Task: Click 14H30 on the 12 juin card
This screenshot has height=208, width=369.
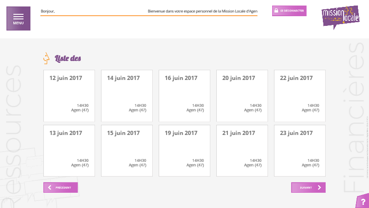Action: pyautogui.click(x=83, y=105)
